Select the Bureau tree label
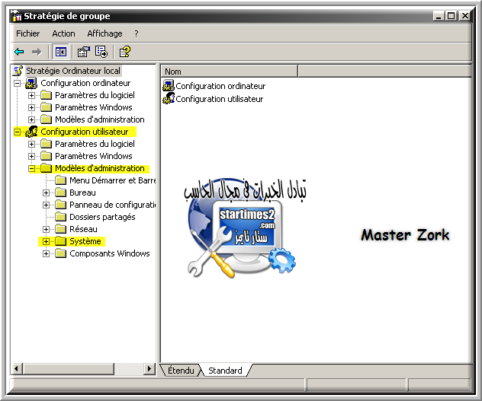The image size is (482, 401). point(82,193)
